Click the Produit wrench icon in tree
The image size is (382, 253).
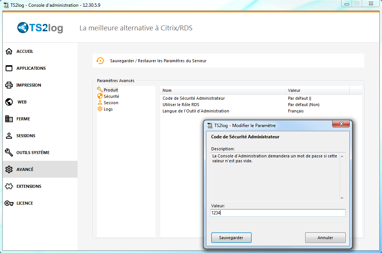point(100,90)
